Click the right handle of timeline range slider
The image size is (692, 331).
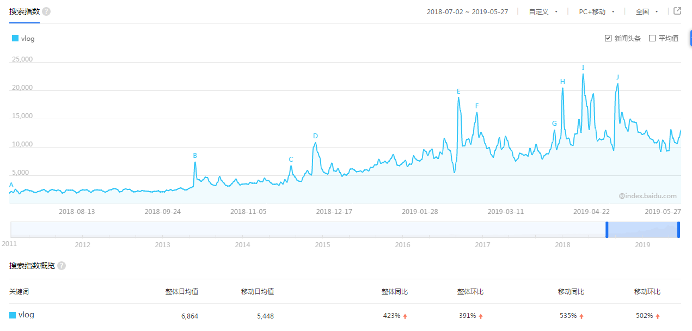click(678, 230)
